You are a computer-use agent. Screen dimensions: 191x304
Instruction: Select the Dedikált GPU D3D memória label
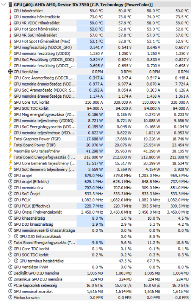tap(36, 273)
